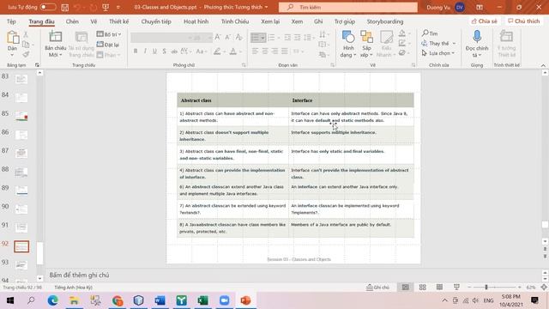Open Excel from the taskbar
This screenshot has width=549, height=309.
click(x=202, y=300)
